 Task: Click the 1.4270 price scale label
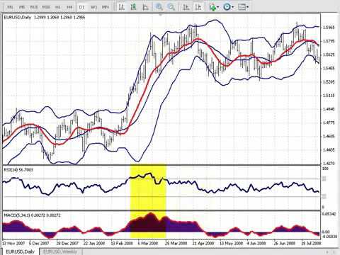click(329, 163)
